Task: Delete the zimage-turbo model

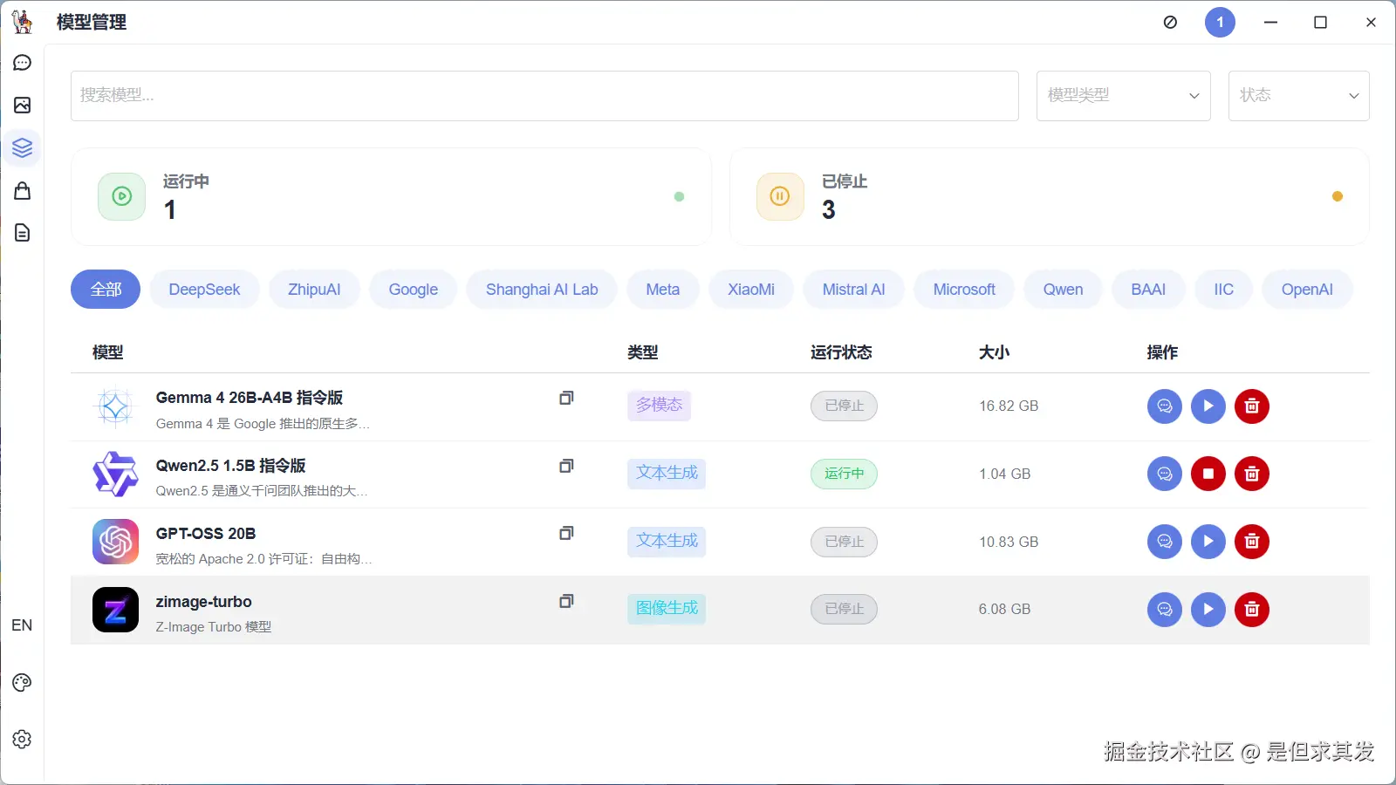Action: click(1252, 610)
